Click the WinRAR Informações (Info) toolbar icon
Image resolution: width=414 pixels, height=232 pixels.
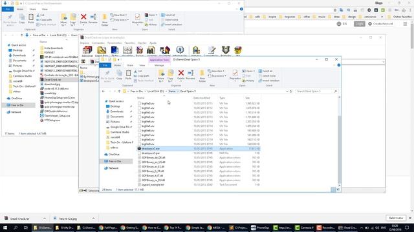pyautogui.click(x=180, y=51)
